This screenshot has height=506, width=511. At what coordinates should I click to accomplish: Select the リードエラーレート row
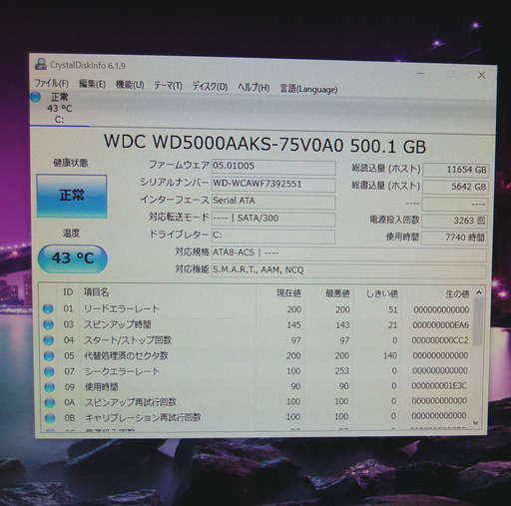256,309
